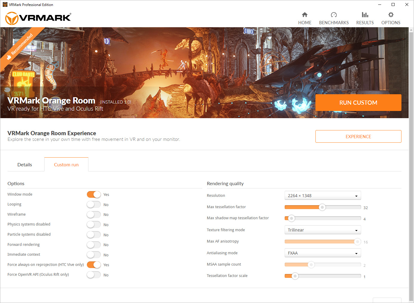Click the EXPERIENCE button

click(358, 136)
